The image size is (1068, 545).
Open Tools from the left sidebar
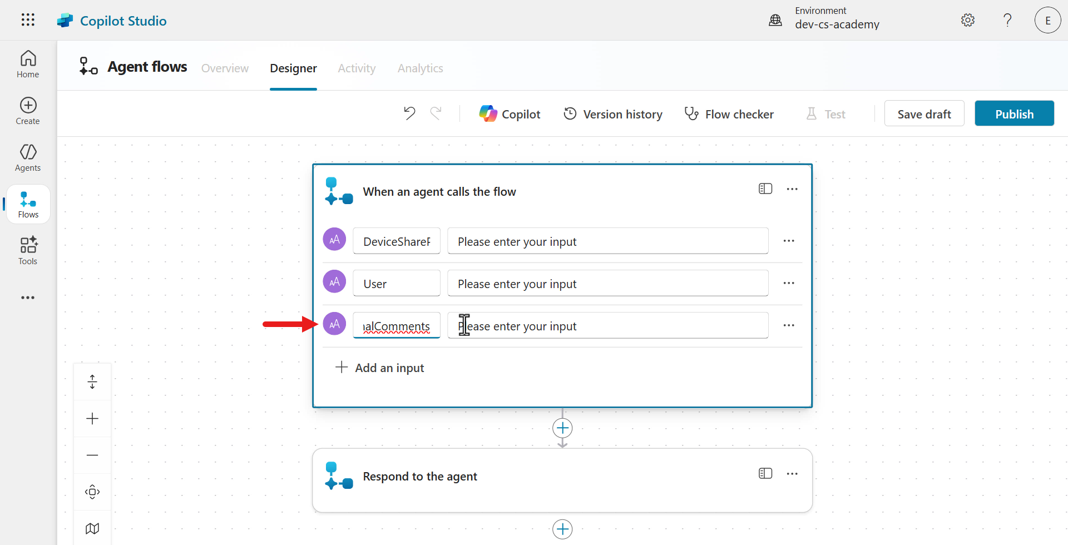pos(27,250)
